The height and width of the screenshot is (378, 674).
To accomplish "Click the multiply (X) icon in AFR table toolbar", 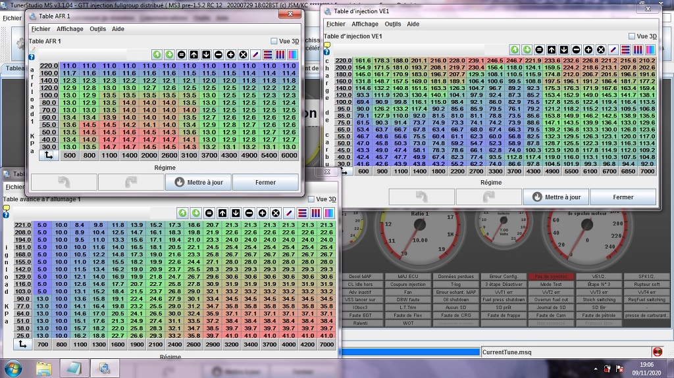I will (x=243, y=55).
